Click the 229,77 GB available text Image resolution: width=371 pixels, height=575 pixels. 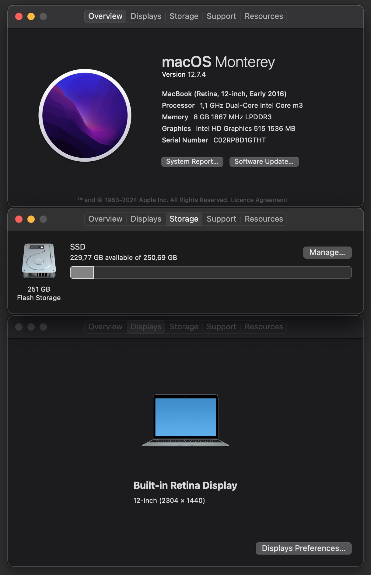[x=124, y=258]
